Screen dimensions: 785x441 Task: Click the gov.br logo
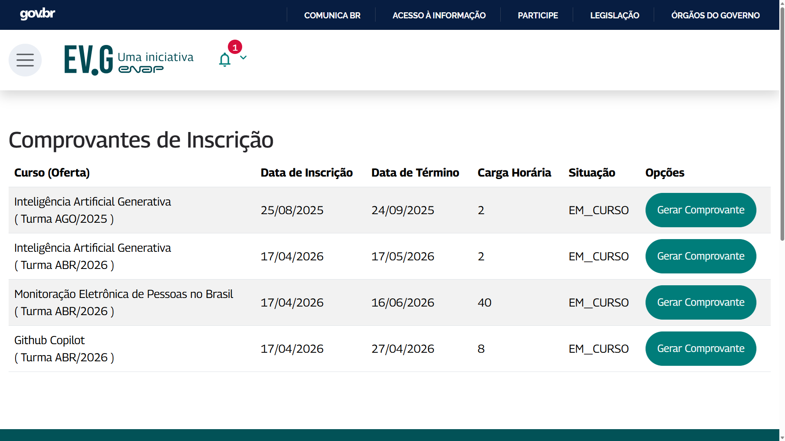(38, 14)
